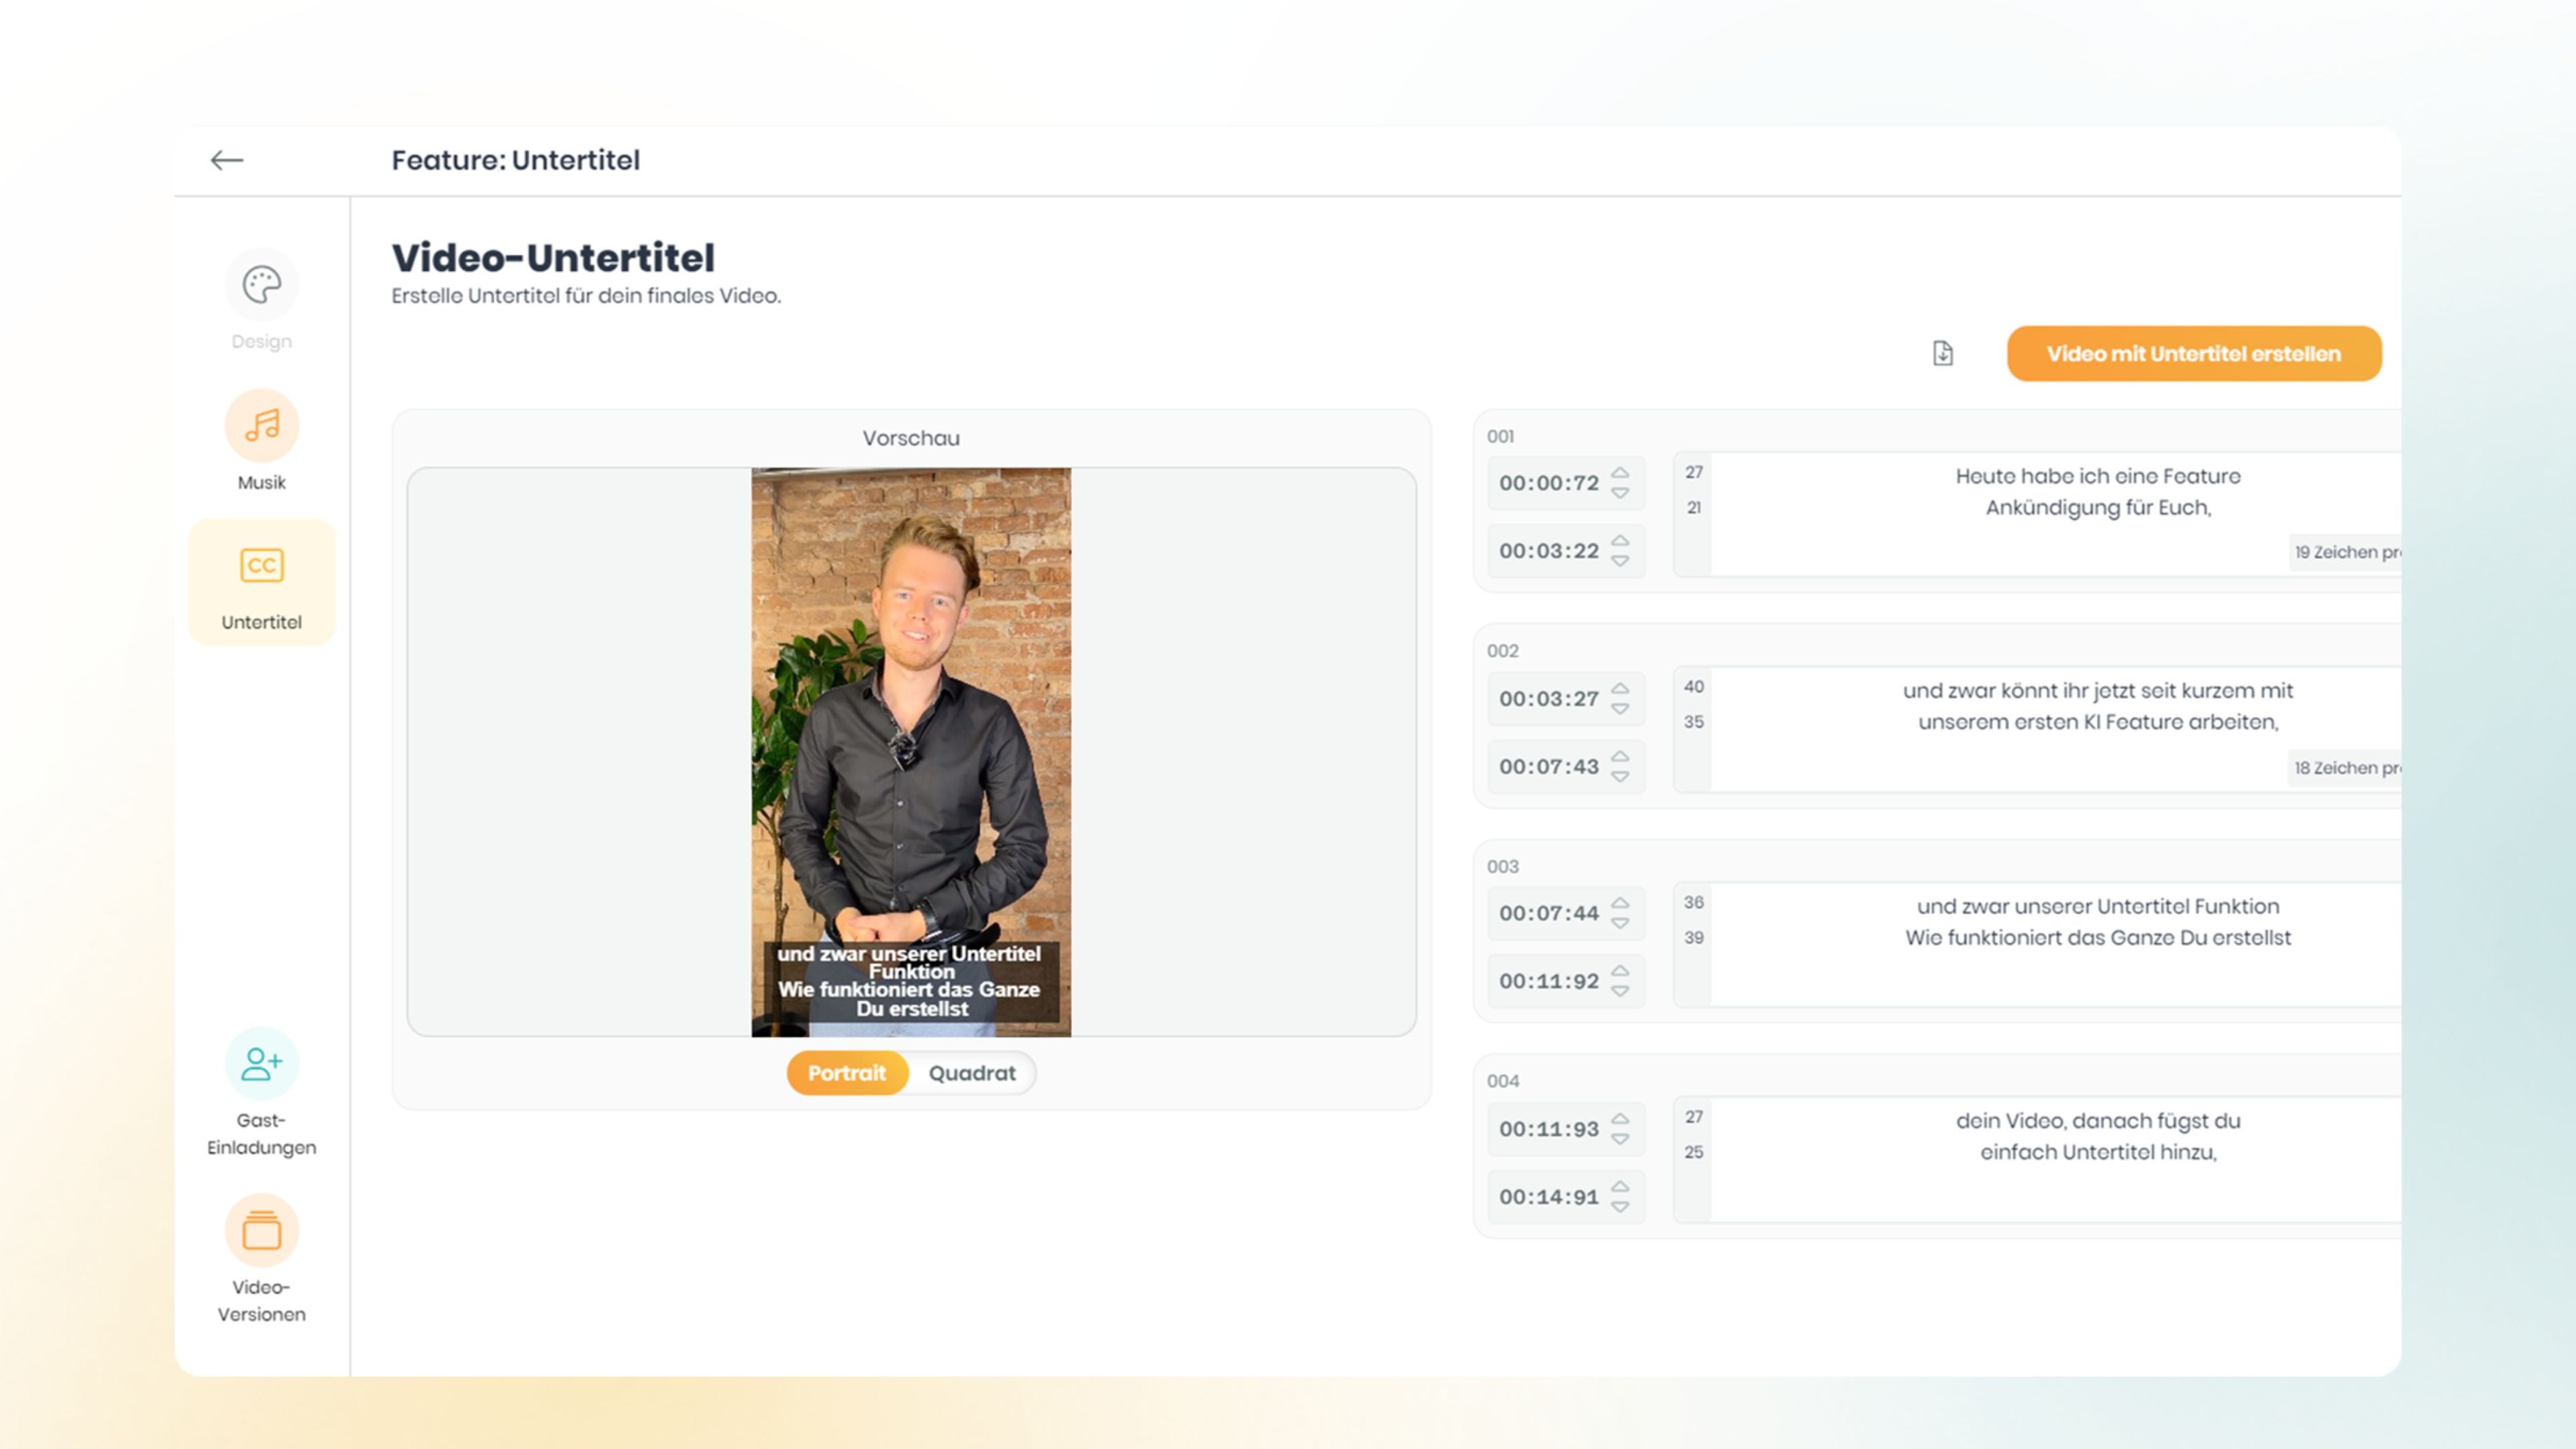Open the Design palette icon

[x=262, y=285]
